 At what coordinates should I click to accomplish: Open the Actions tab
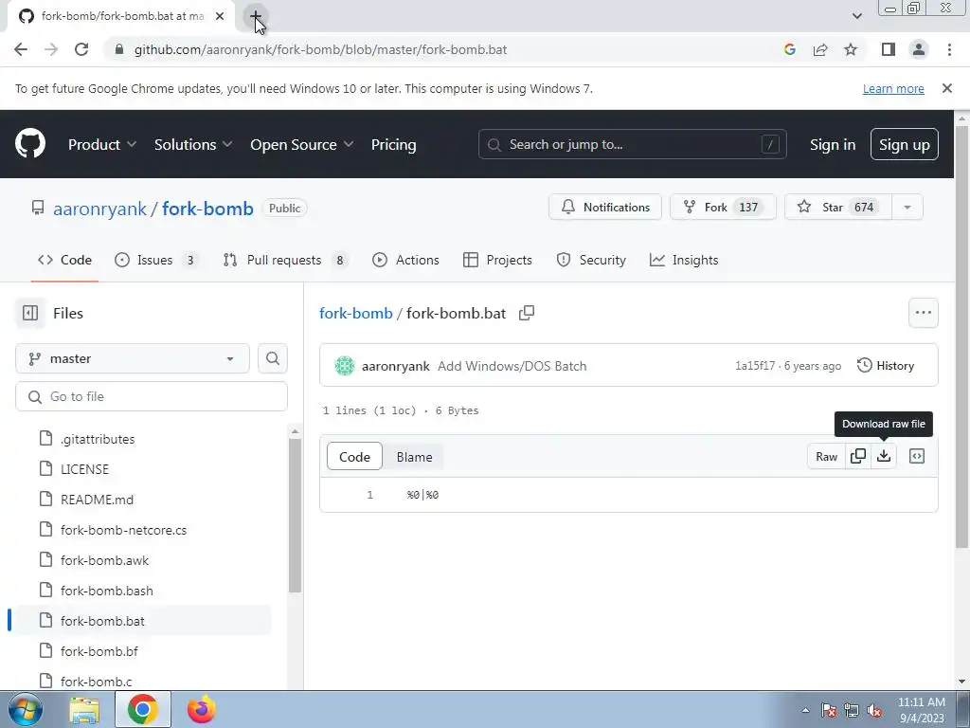pyautogui.click(x=405, y=260)
